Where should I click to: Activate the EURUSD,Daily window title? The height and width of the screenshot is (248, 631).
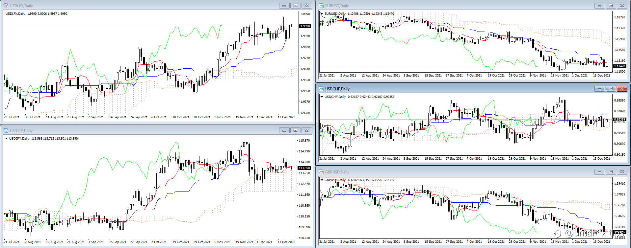[337, 6]
